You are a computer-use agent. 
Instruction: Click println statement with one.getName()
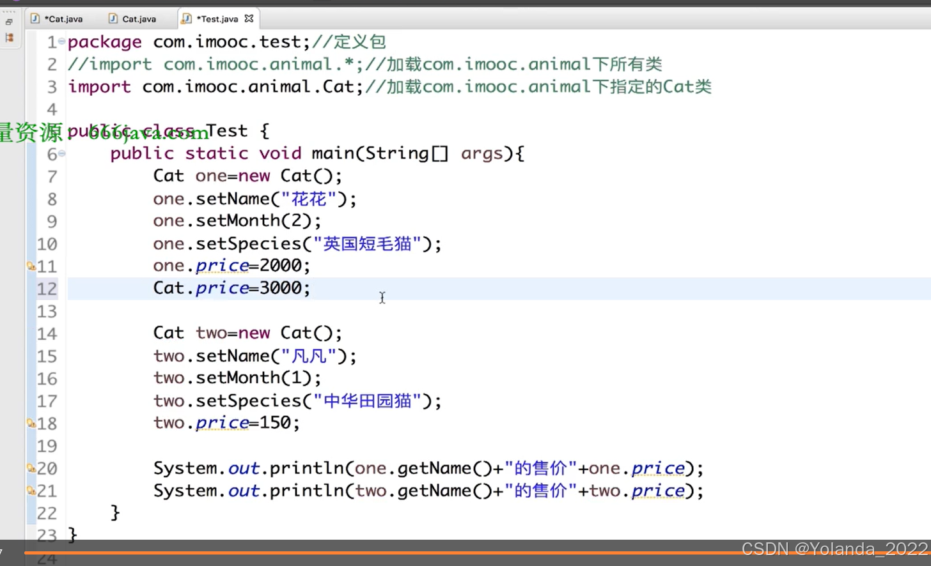coord(428,468)
